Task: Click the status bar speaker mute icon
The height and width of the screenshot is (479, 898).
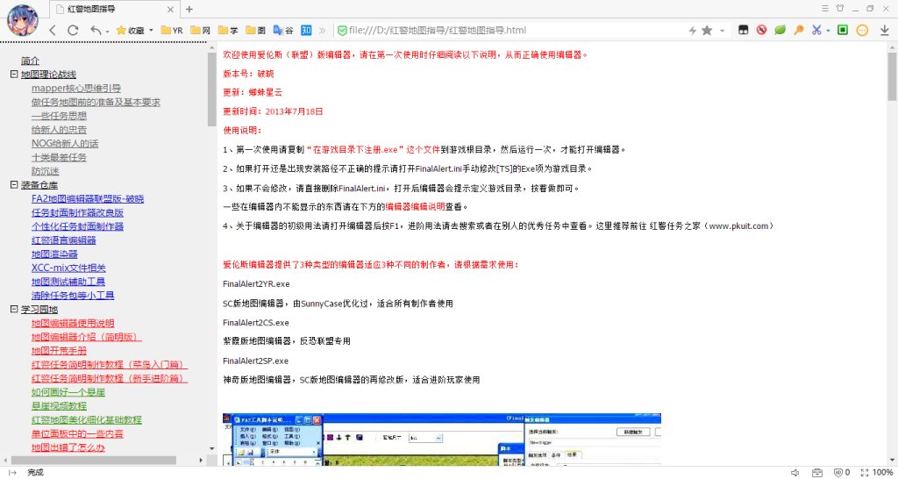Action: (x=795, y=473)
